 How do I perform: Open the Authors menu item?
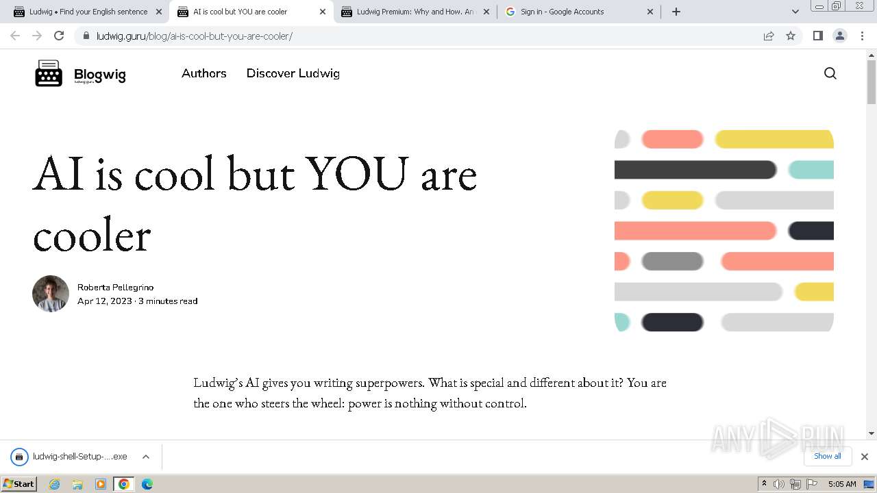pos(203,73)
